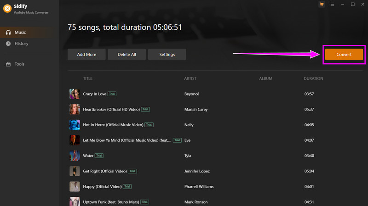Click the artist name Tyla

pos(188,156)
